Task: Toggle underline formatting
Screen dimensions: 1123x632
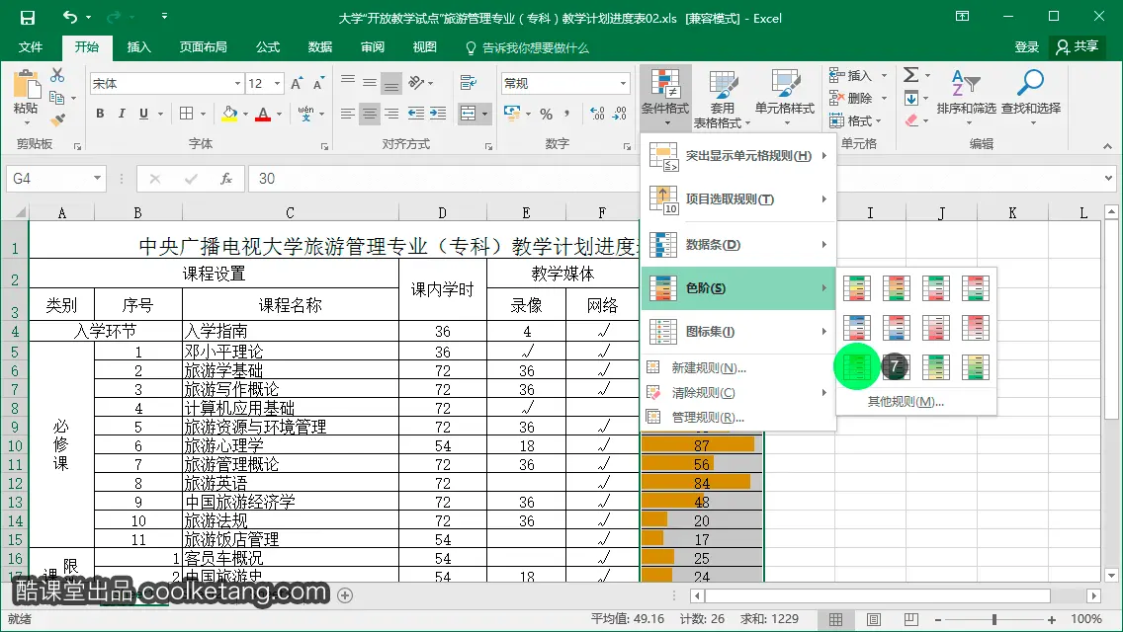Action: pyautogui.click(x=144, y=114)
